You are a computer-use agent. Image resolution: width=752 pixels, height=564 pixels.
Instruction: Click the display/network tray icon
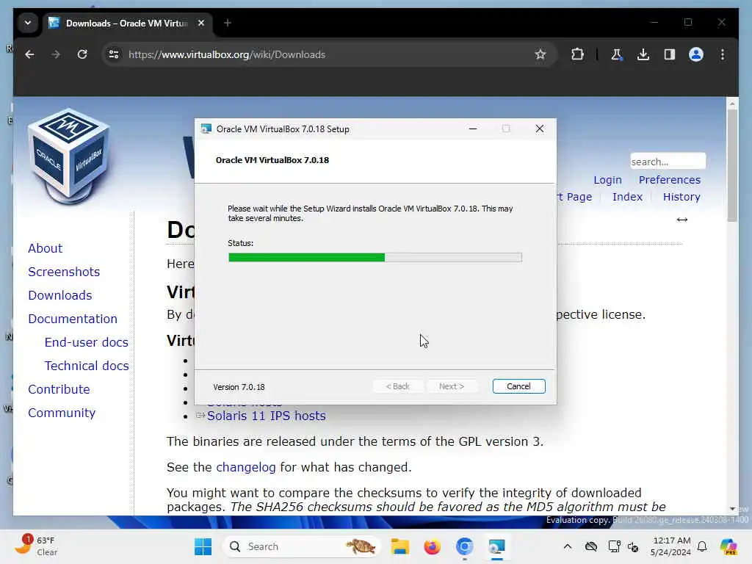[615, 546]
